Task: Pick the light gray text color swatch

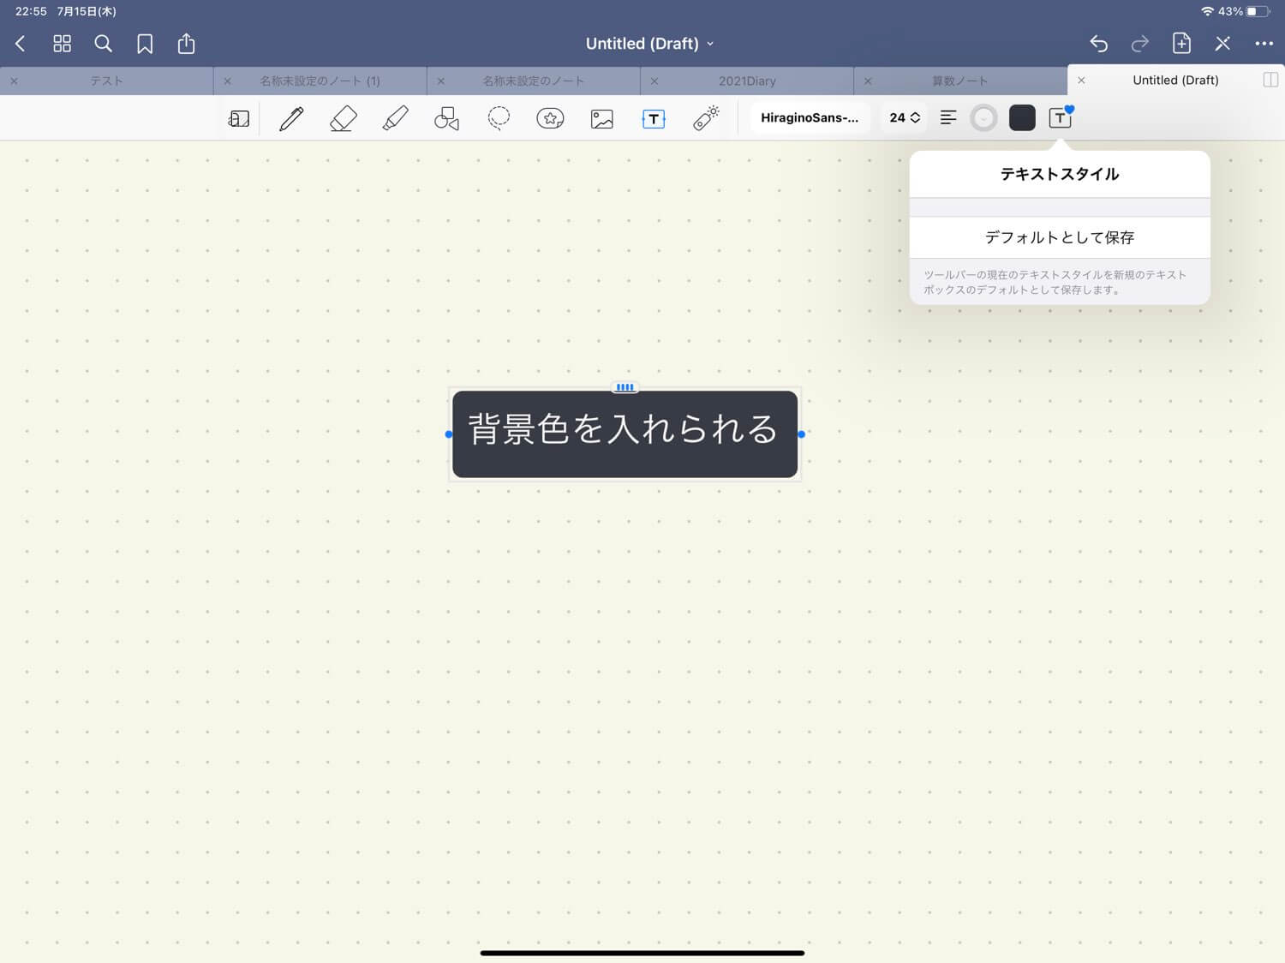Action: tap(983, 117)
